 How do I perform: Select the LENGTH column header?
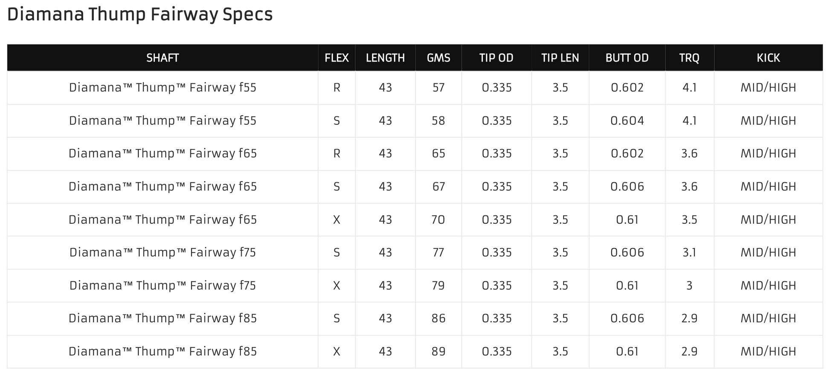coord(385,58)
